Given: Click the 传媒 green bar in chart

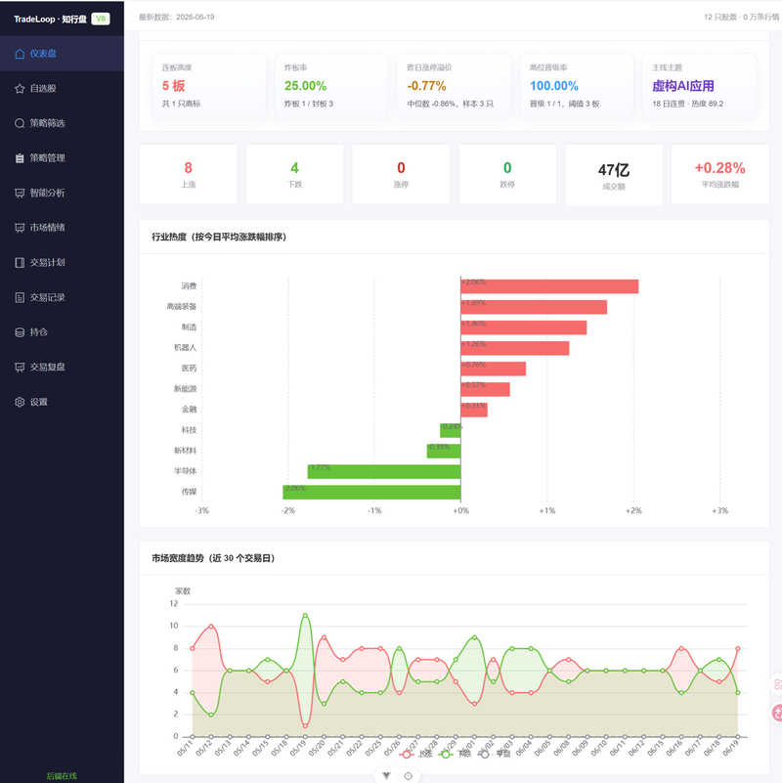Looking at the screenshot, I should click(x=371, y=492).
